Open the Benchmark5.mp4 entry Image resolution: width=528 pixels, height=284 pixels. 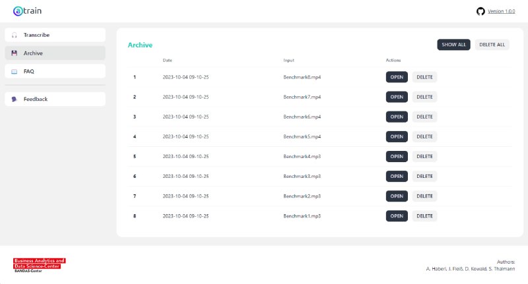(397, 136)
